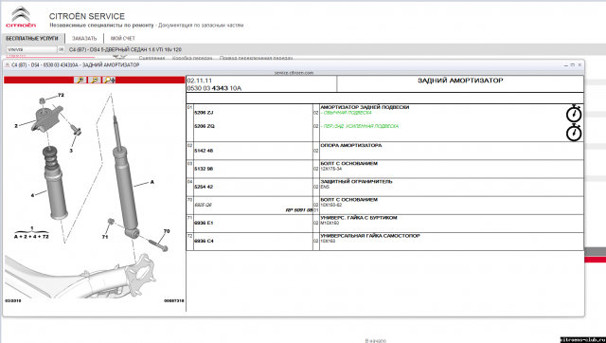Click УНИВЕРС. ГАЙКА С БУРТИКОМ description
606x343 pixels.
coord(359,218)
